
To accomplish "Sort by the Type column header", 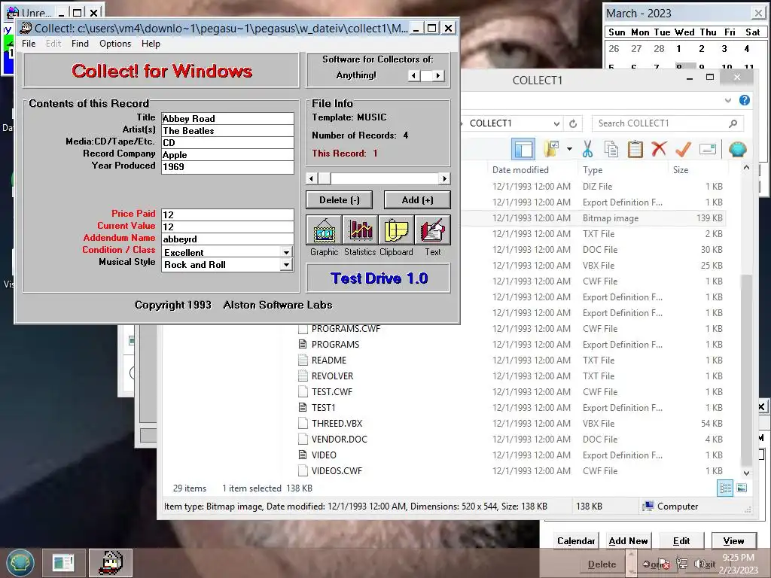I will click(593, 170).
